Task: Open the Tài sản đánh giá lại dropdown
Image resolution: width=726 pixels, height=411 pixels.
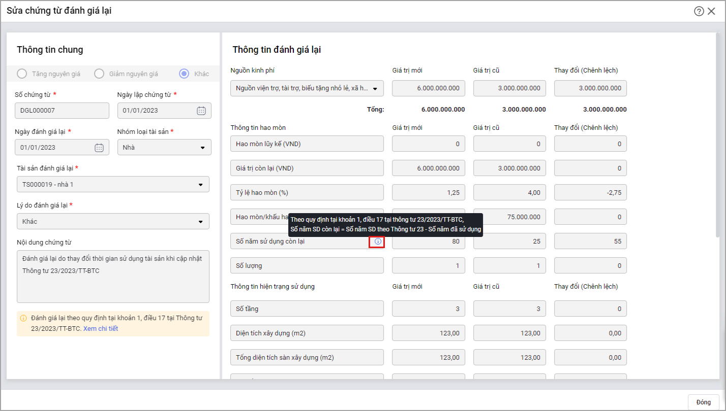Action: pyautogui.click(x=200, y=185)
